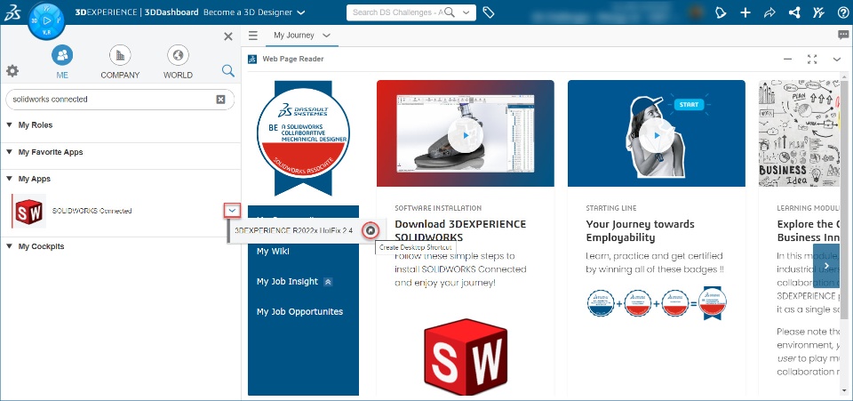Click the plus add icon
Image resolution: width=853 pixels, height=401 pixels.
pyautogui.click(x=745, y=12)
